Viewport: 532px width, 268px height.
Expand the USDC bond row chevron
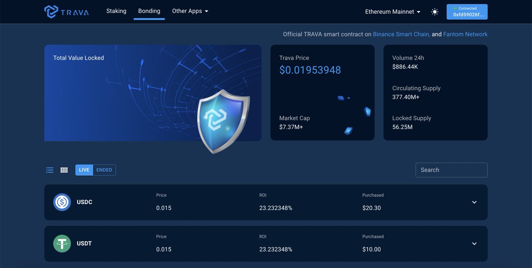click(474, 202)
